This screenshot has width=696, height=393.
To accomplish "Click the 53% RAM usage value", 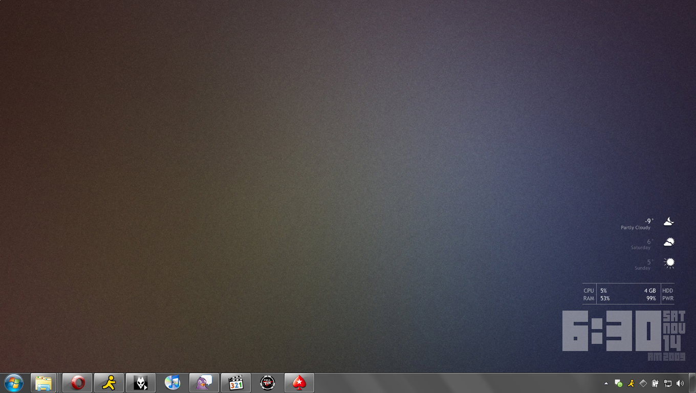I will 605,298.
